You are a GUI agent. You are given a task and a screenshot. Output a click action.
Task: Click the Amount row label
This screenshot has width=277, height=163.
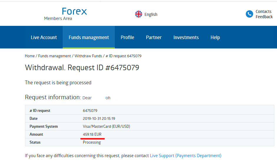(36, 135)
